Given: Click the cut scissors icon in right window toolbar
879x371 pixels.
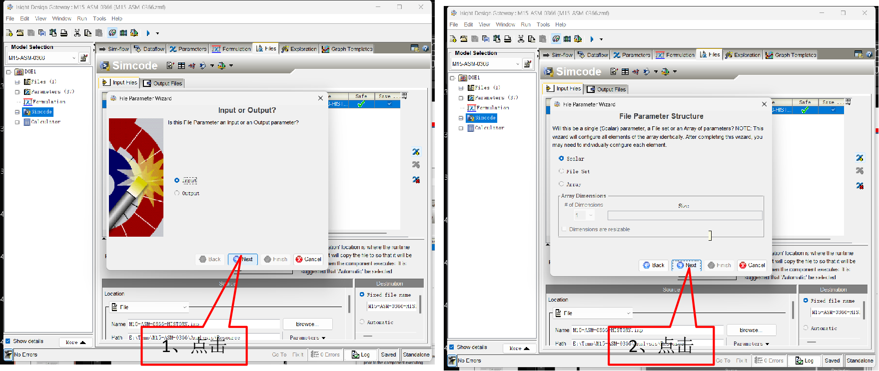Looking at the screenshot, I should tap(521, 39).
